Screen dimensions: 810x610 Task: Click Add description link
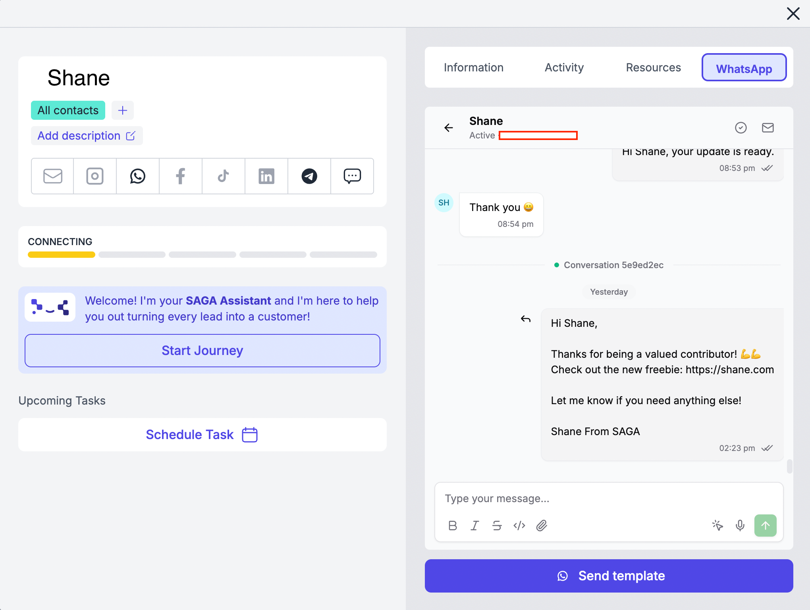pyautogui.click(x=87, y=136)
